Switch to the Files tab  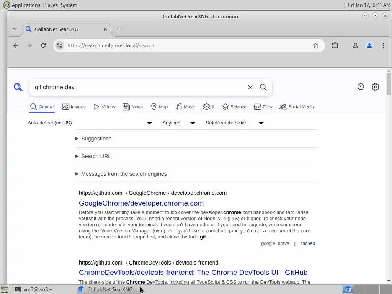click(x=263, y=107)
